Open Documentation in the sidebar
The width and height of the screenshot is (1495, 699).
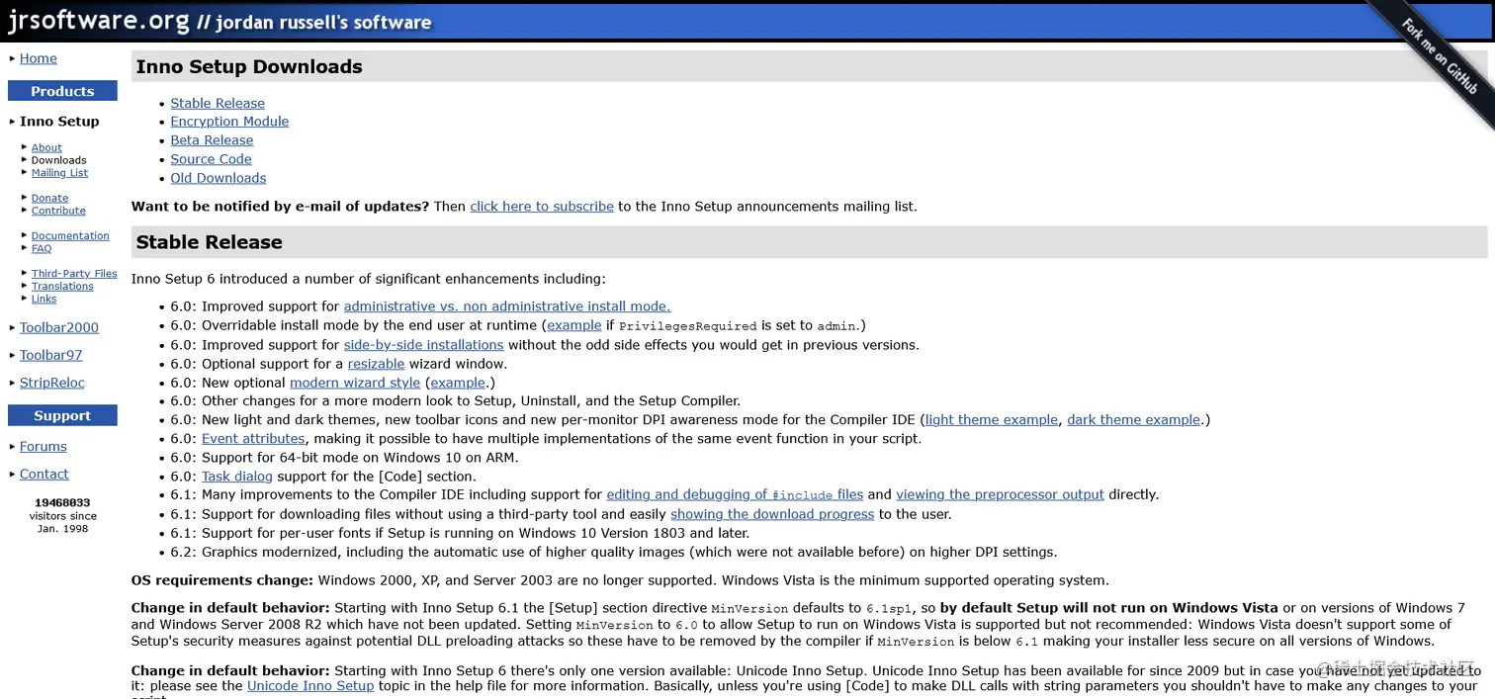pyautogui.click(x=70, y=236)
